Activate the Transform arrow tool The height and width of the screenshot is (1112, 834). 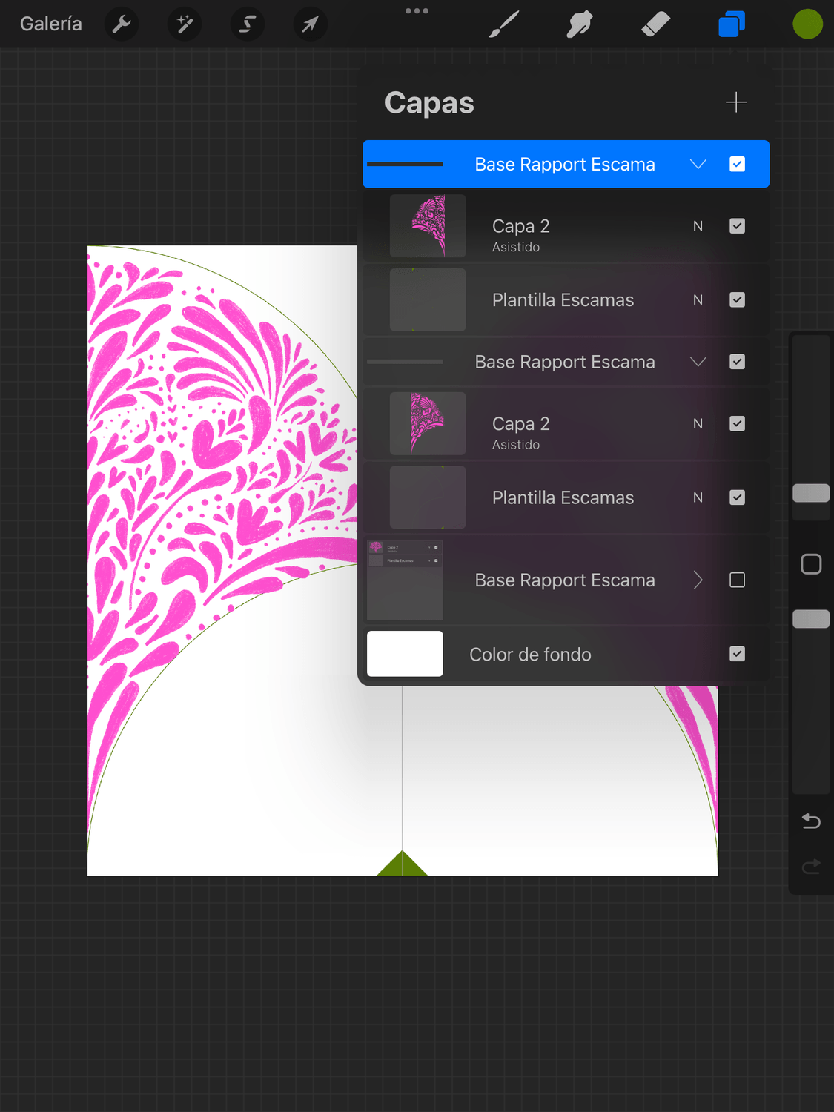point(310,24)
